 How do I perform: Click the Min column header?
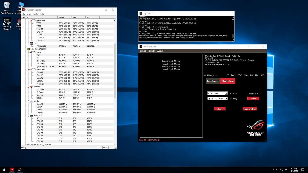click(x=79, y=17)
